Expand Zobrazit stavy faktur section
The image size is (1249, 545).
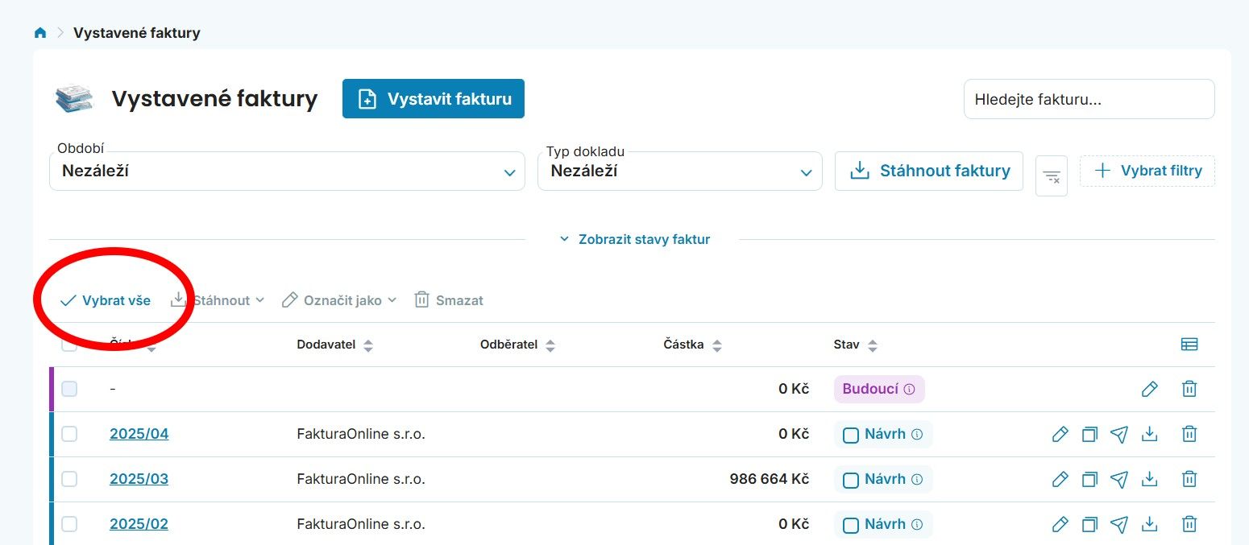point(635,239)
